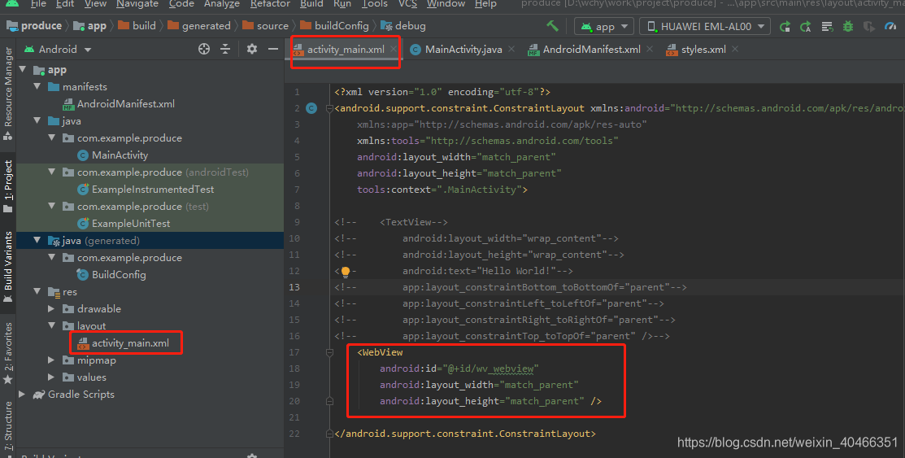Click the coverage run icon in toolbar
Viewport: 905px width, 458px height.
click(x=868, y=27)
